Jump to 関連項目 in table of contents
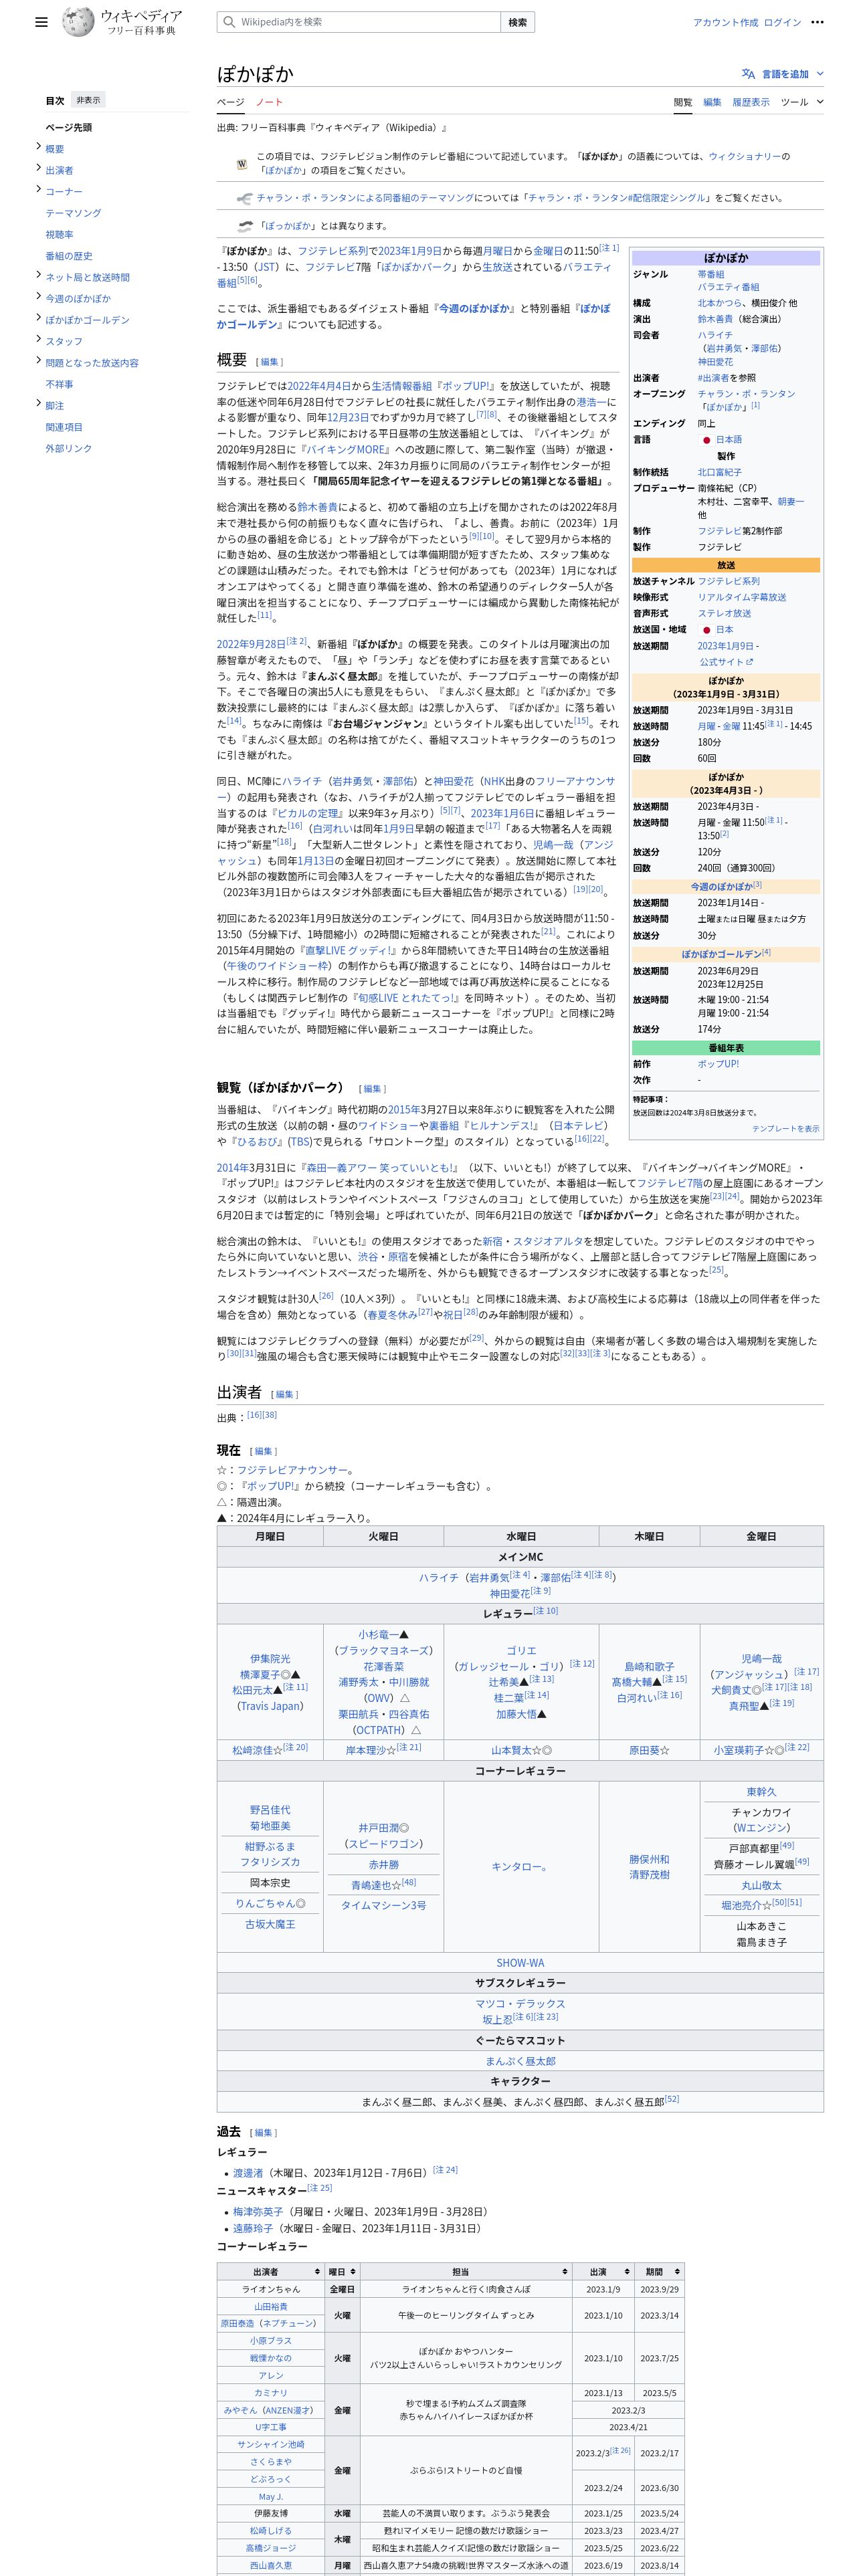Screen dimensions: 859x2576 tap(64, 427)
